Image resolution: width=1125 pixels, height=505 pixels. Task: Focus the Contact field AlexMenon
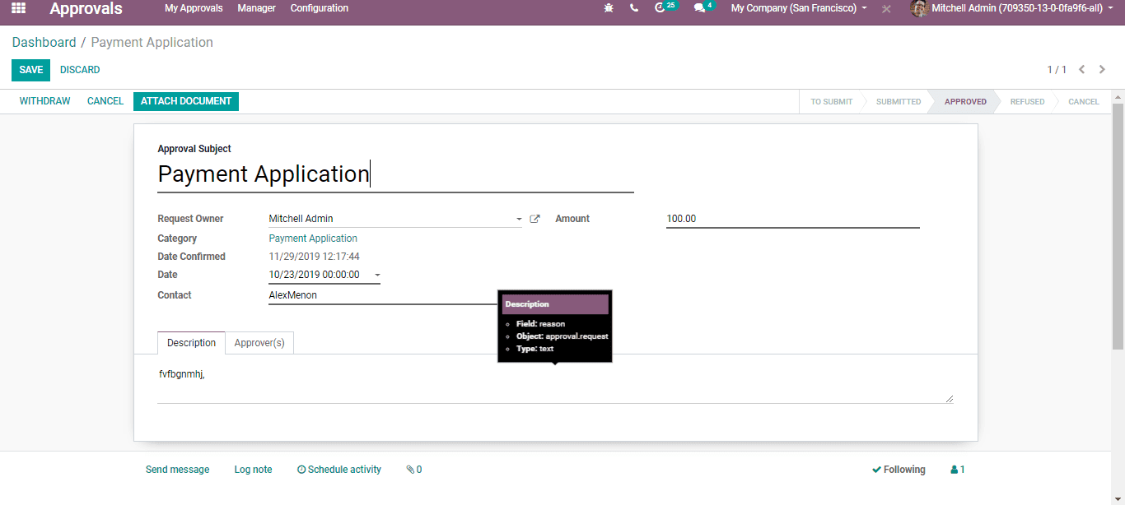[383, 295]
